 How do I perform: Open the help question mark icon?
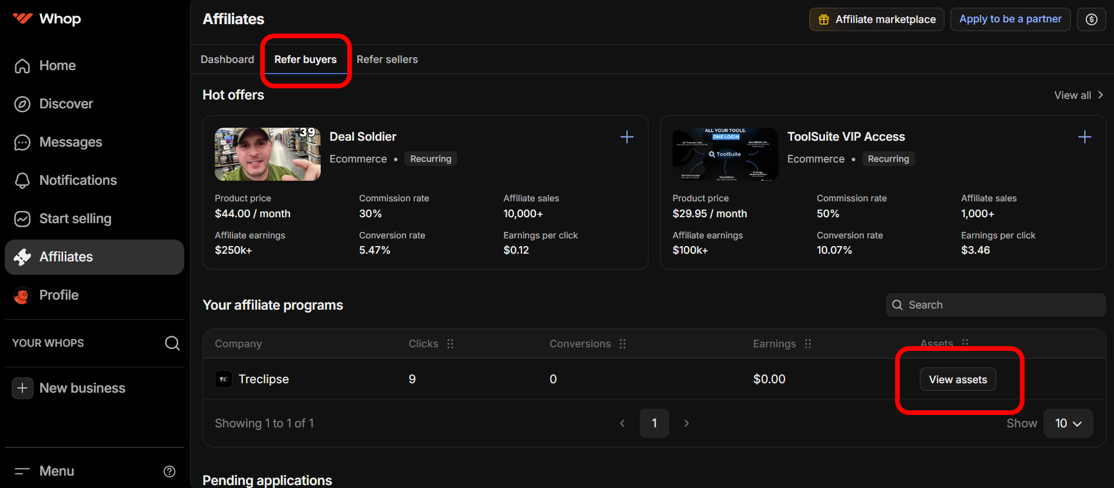click(x=169, y=472)
